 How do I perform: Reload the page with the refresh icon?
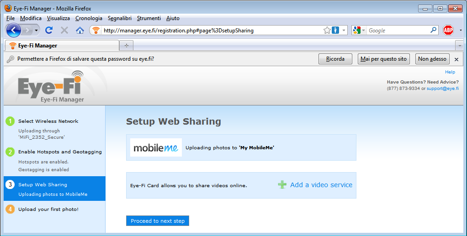coord(49,30)
